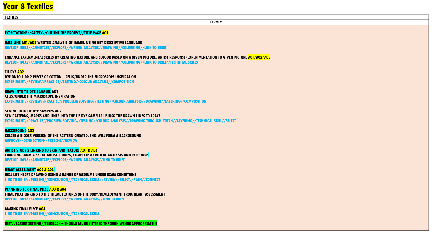Select the TEXTILES table header cell
The width and height of the screenshot is (436, 235).
[x=11, y=17]
